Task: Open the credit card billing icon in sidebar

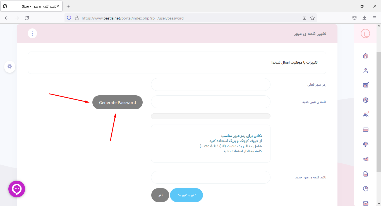Action: 365,130
